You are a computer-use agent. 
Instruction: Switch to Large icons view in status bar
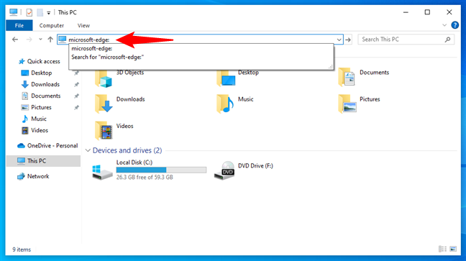tap(453, 249)
